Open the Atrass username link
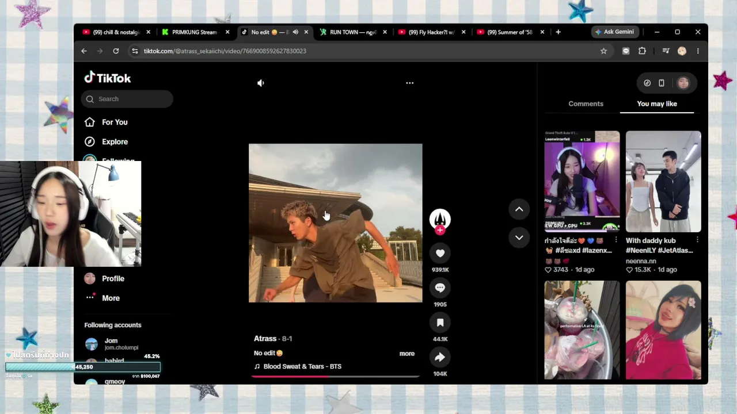This screenshot has width=737, height=414. click(265, 339)
